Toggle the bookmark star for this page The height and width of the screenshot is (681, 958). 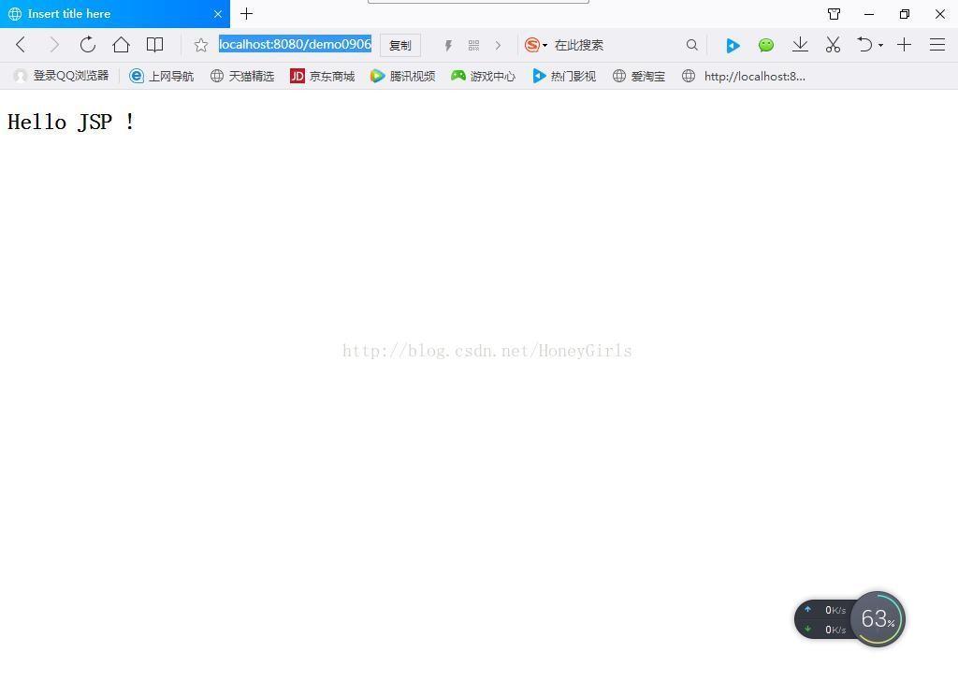(200, 44)
